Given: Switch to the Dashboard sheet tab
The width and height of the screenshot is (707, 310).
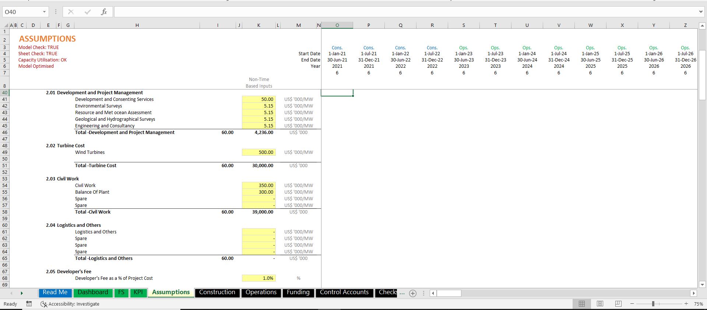Looking at the screenshot, I should coord(93,292).
